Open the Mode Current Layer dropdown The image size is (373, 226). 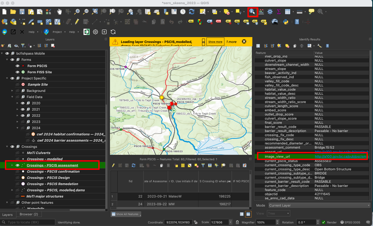click(319, 205)
